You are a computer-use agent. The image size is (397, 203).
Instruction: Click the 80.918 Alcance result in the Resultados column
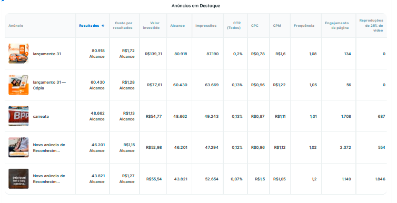coord(97,54)
